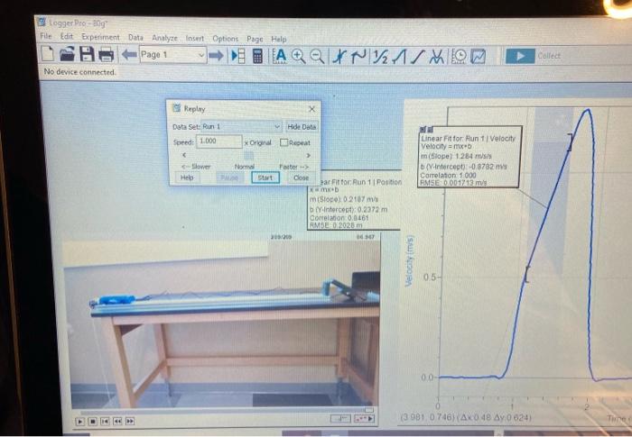Open the Analyze menu
Screen dimensions: 632x437
click(164, 38)
